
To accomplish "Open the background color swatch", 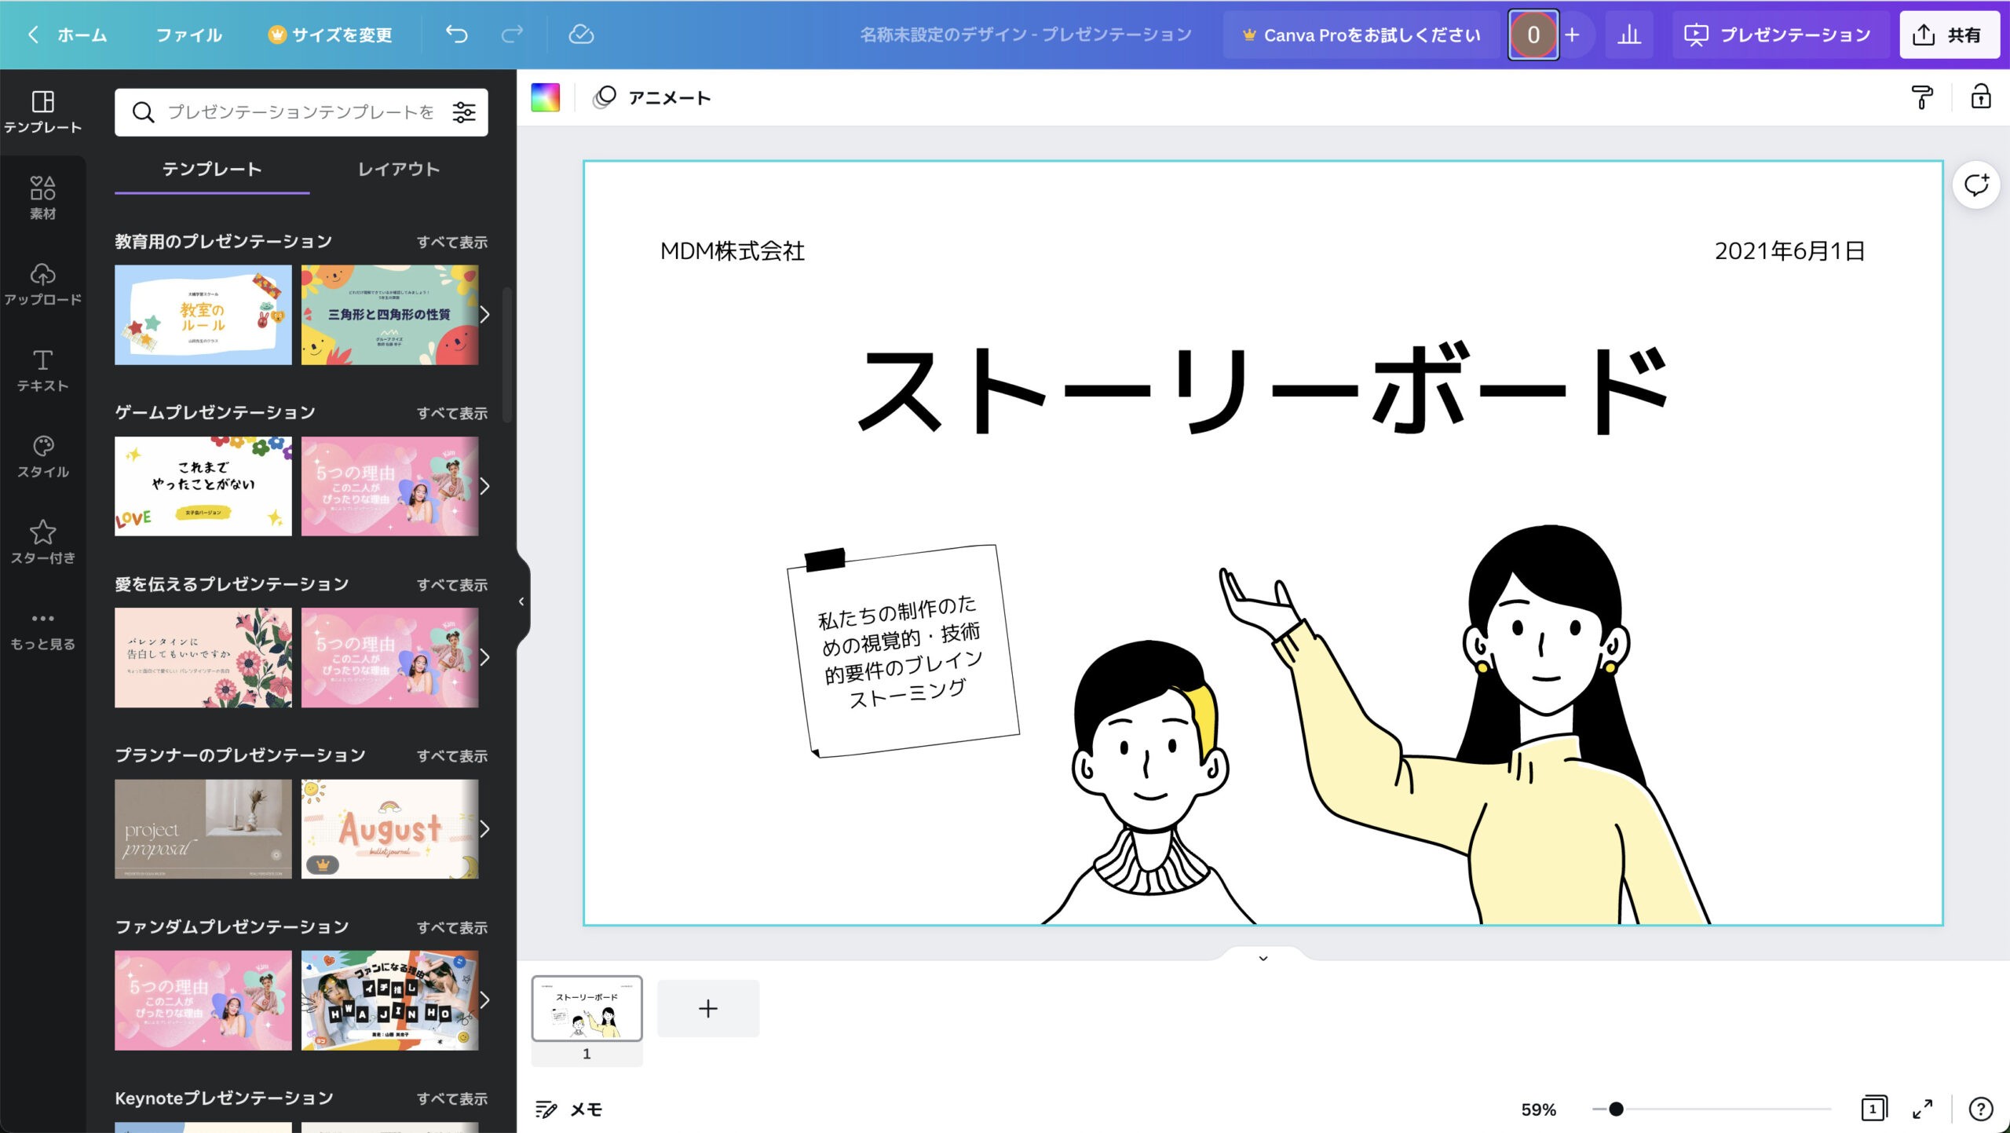I will (545, 97).
